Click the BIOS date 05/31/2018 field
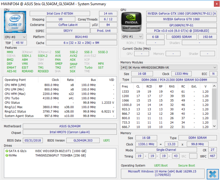Viewport: 220px width, 180px height. coord(33,140)
